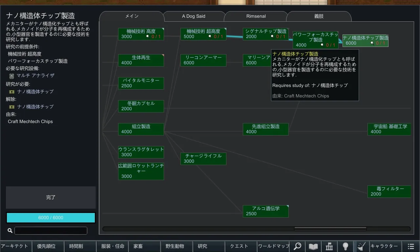The height and width of the screenshot is (252, 420).
Task: Open the columned building icon in bottom bar
Action: pos(329,246)
